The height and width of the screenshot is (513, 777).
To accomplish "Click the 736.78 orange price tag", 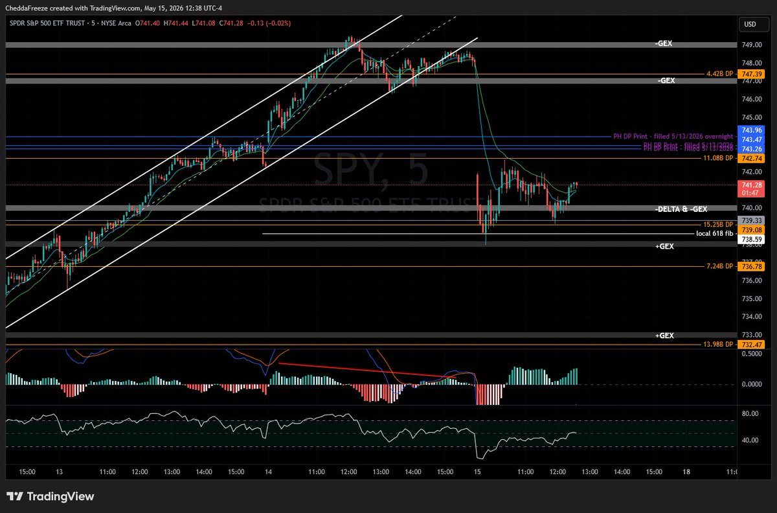I will [751, 266].
